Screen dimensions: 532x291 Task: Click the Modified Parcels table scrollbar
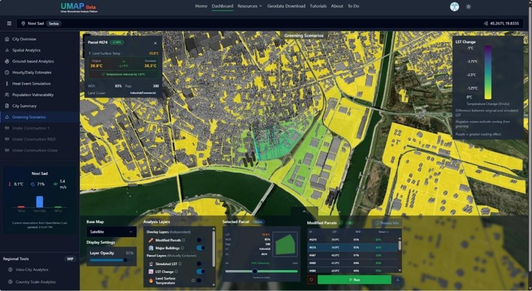point(400,245)
